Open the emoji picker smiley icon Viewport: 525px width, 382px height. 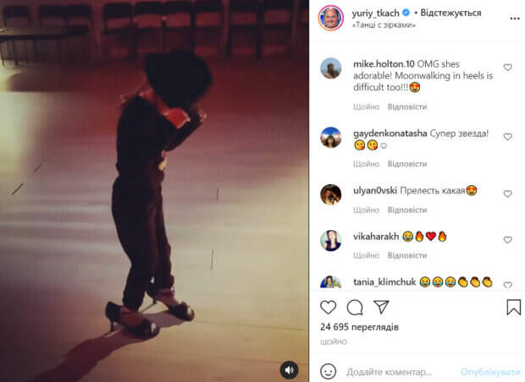click(329, 372)
